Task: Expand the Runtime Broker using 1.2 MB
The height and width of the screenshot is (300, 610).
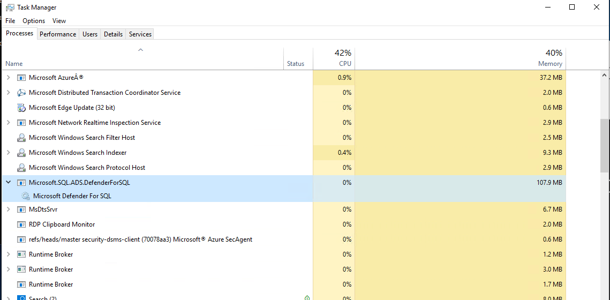Action: [9, 254]
